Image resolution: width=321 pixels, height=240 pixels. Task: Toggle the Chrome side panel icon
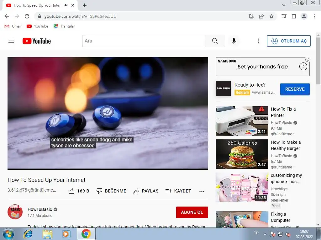click(294, 16)
